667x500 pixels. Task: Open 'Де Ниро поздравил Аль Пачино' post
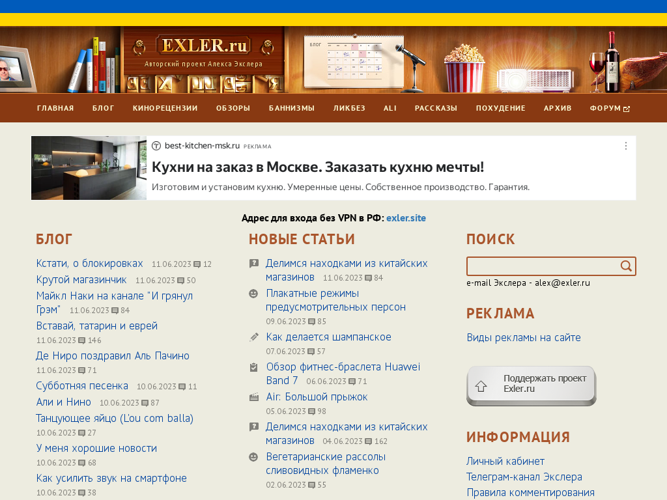point(113,356)
